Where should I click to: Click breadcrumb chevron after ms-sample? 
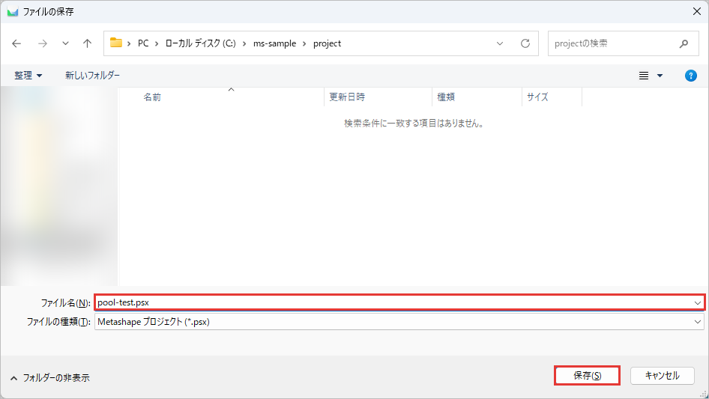304,43
